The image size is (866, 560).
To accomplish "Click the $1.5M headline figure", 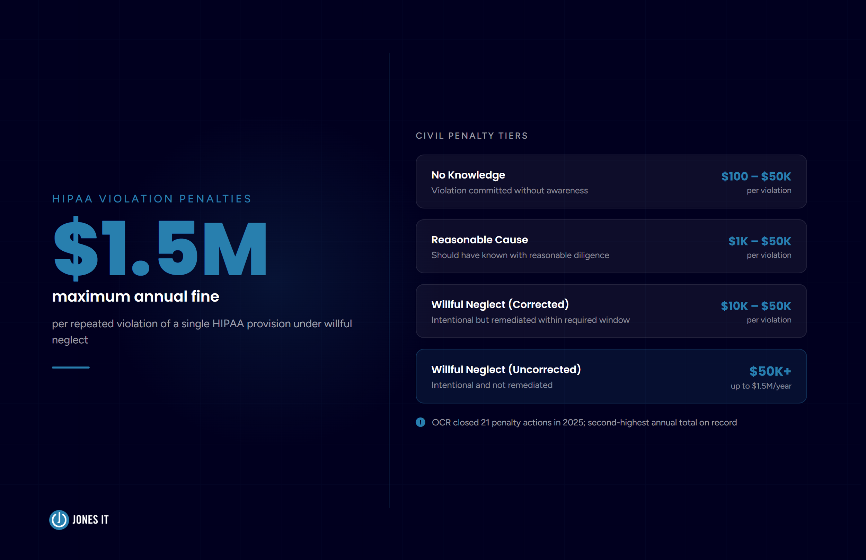I will point(160,249).
